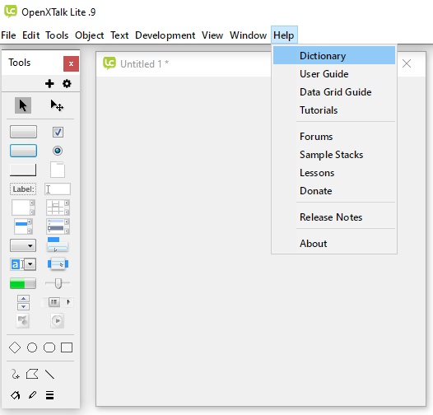The height and width of the screenshot is (415, 433).
Task: Open Sample Stacks
Action: click(x=334, y=155)
